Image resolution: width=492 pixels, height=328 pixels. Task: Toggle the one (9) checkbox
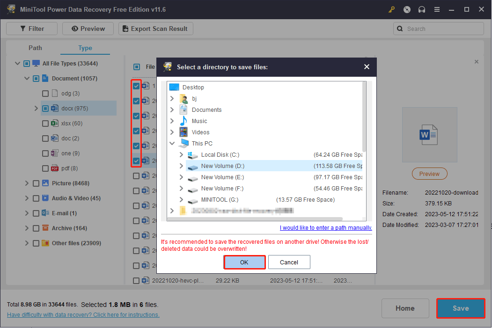click(x=45, y=153)
